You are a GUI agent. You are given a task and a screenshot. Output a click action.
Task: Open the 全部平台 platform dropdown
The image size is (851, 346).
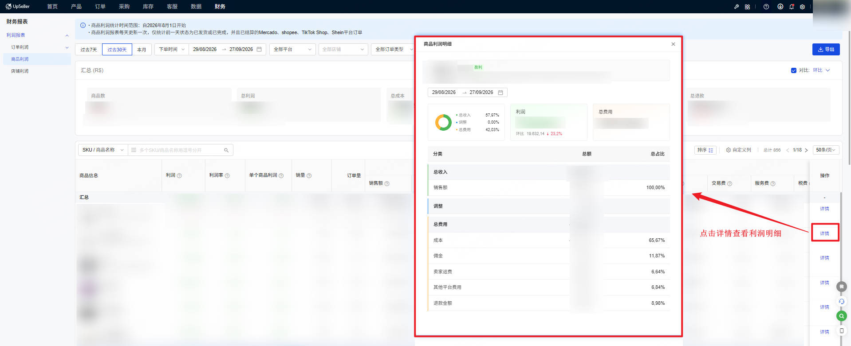(292, 50)
